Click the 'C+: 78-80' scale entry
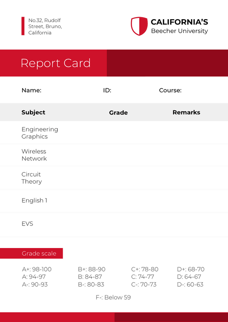 145,269
